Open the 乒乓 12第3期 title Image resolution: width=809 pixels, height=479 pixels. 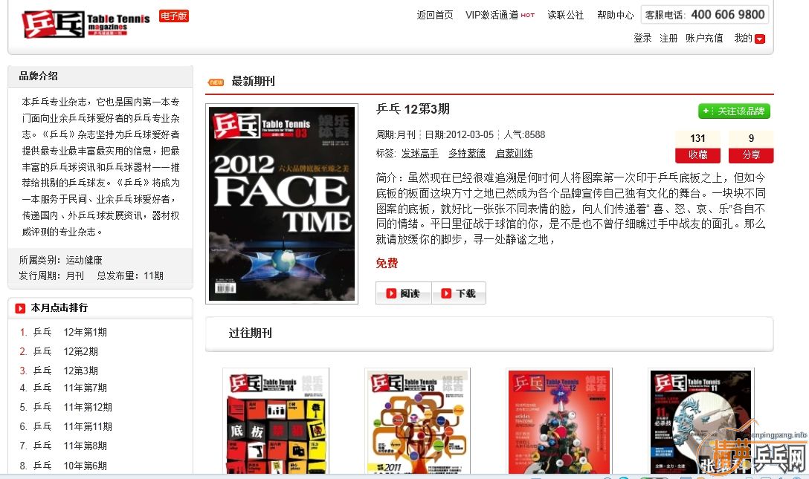click(x=413, y=109)
